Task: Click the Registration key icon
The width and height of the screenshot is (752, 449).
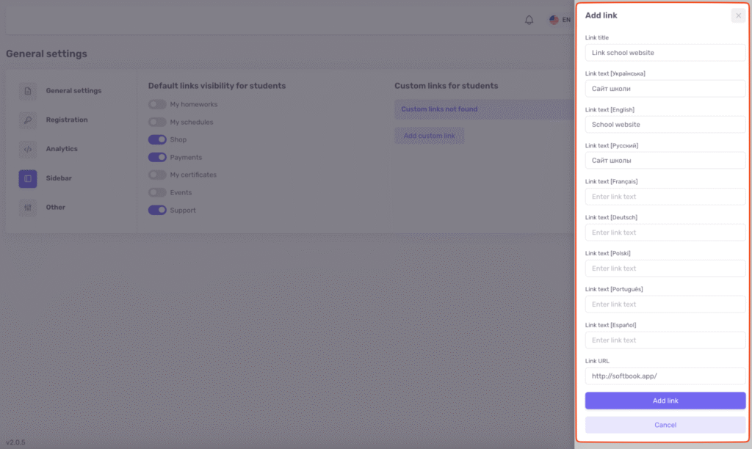Action: [27, 120]
